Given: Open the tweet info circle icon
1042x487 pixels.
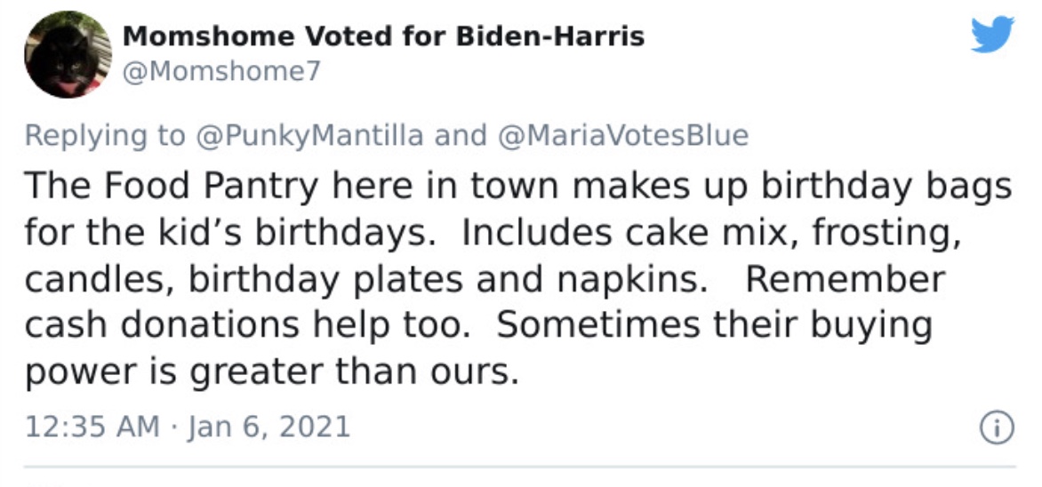Looking at the screenshot, I should [997, 427].
